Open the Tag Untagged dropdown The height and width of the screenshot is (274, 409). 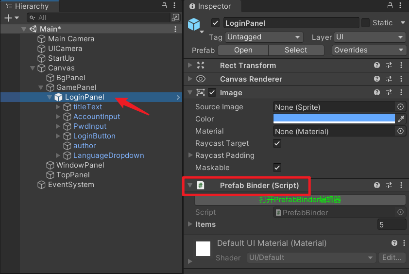point(264,37)
